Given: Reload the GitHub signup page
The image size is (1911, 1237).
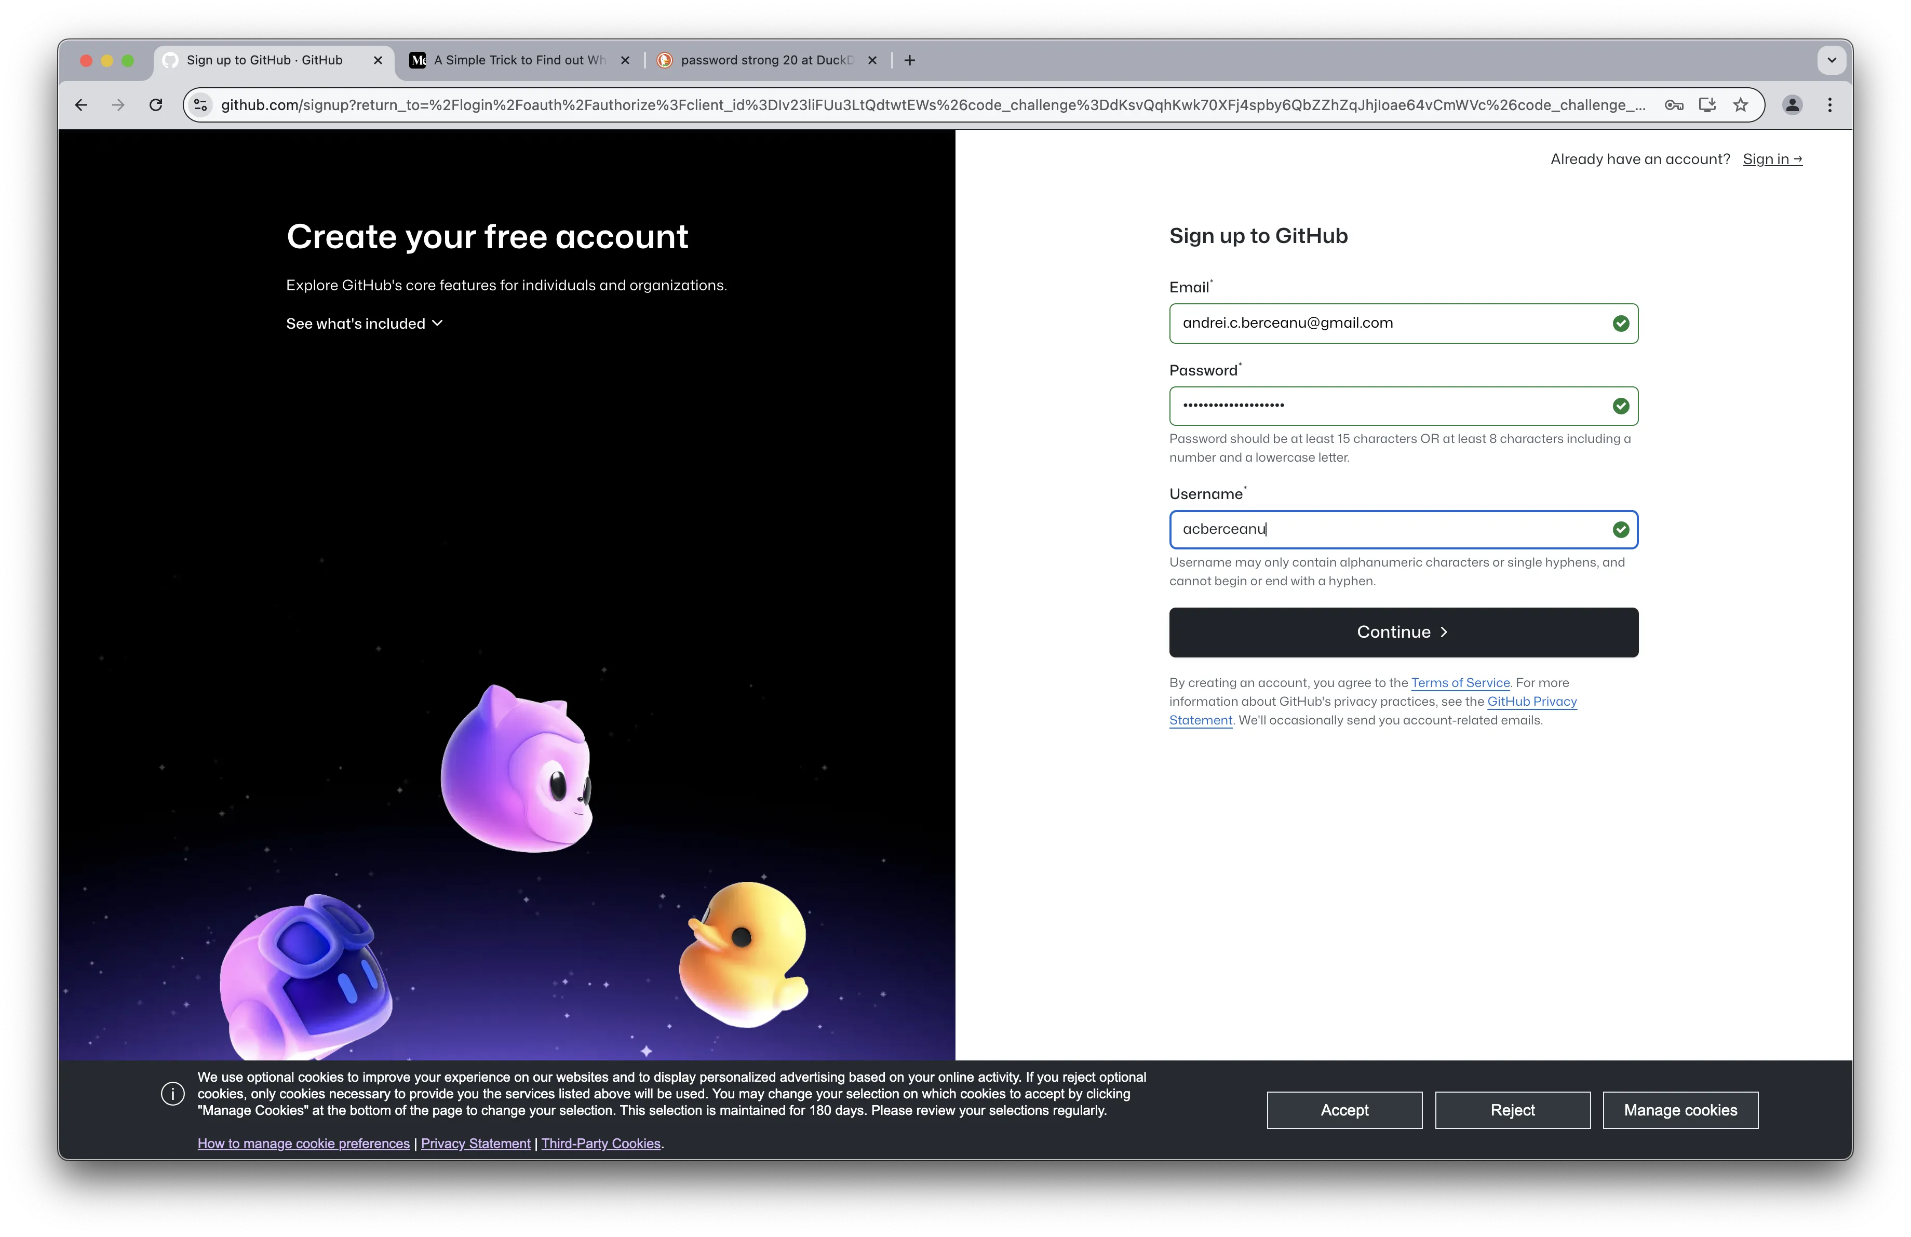Looking at the screenshot, I should 156,105.
